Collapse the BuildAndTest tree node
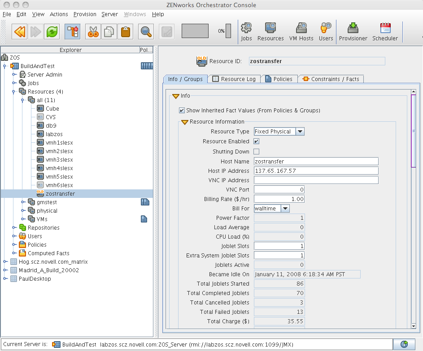Viewport: 423px width, 351px height. (x=4, y=66)
